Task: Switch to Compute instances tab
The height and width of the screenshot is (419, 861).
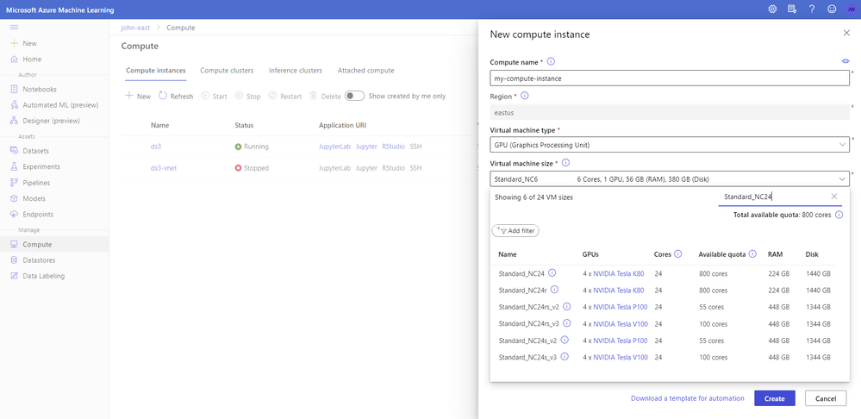Action: coord(155,71)
